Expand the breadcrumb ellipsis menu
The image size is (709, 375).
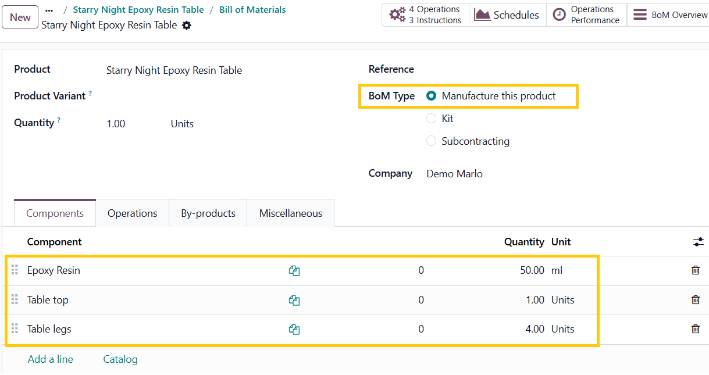tap(49, 10)
